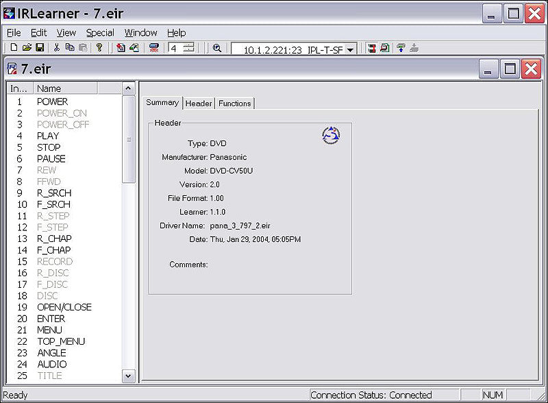The width and height of the screenshot is (548, 403).
Task: Select the OPEN/CLOSE function row
Action: (64, 307)
